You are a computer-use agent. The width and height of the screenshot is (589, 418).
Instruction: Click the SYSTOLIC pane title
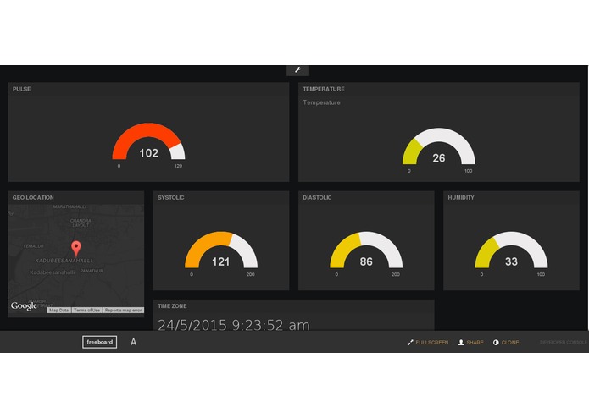(171, 197)
